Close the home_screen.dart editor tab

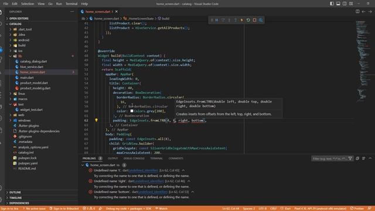point(117,12)
